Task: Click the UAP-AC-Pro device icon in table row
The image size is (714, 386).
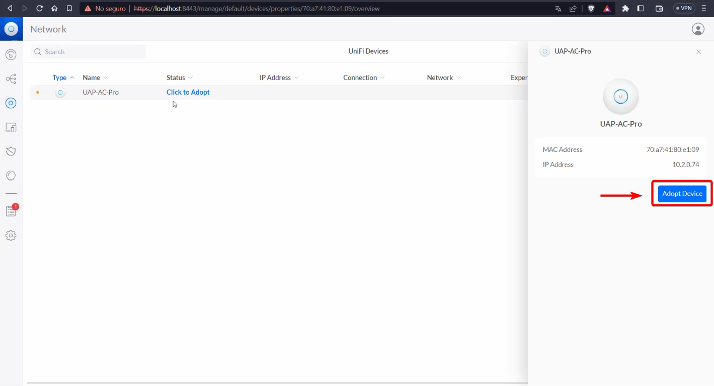Action: [x=60, y=93]
